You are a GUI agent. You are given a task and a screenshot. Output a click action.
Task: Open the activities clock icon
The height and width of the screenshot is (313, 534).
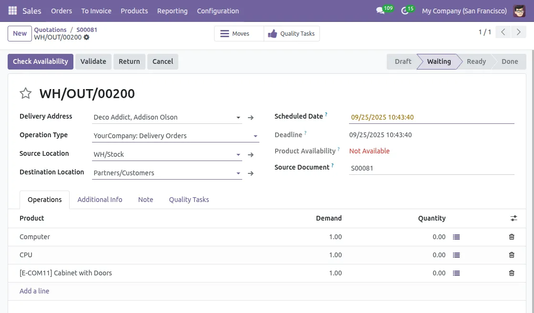coord(405,10)
